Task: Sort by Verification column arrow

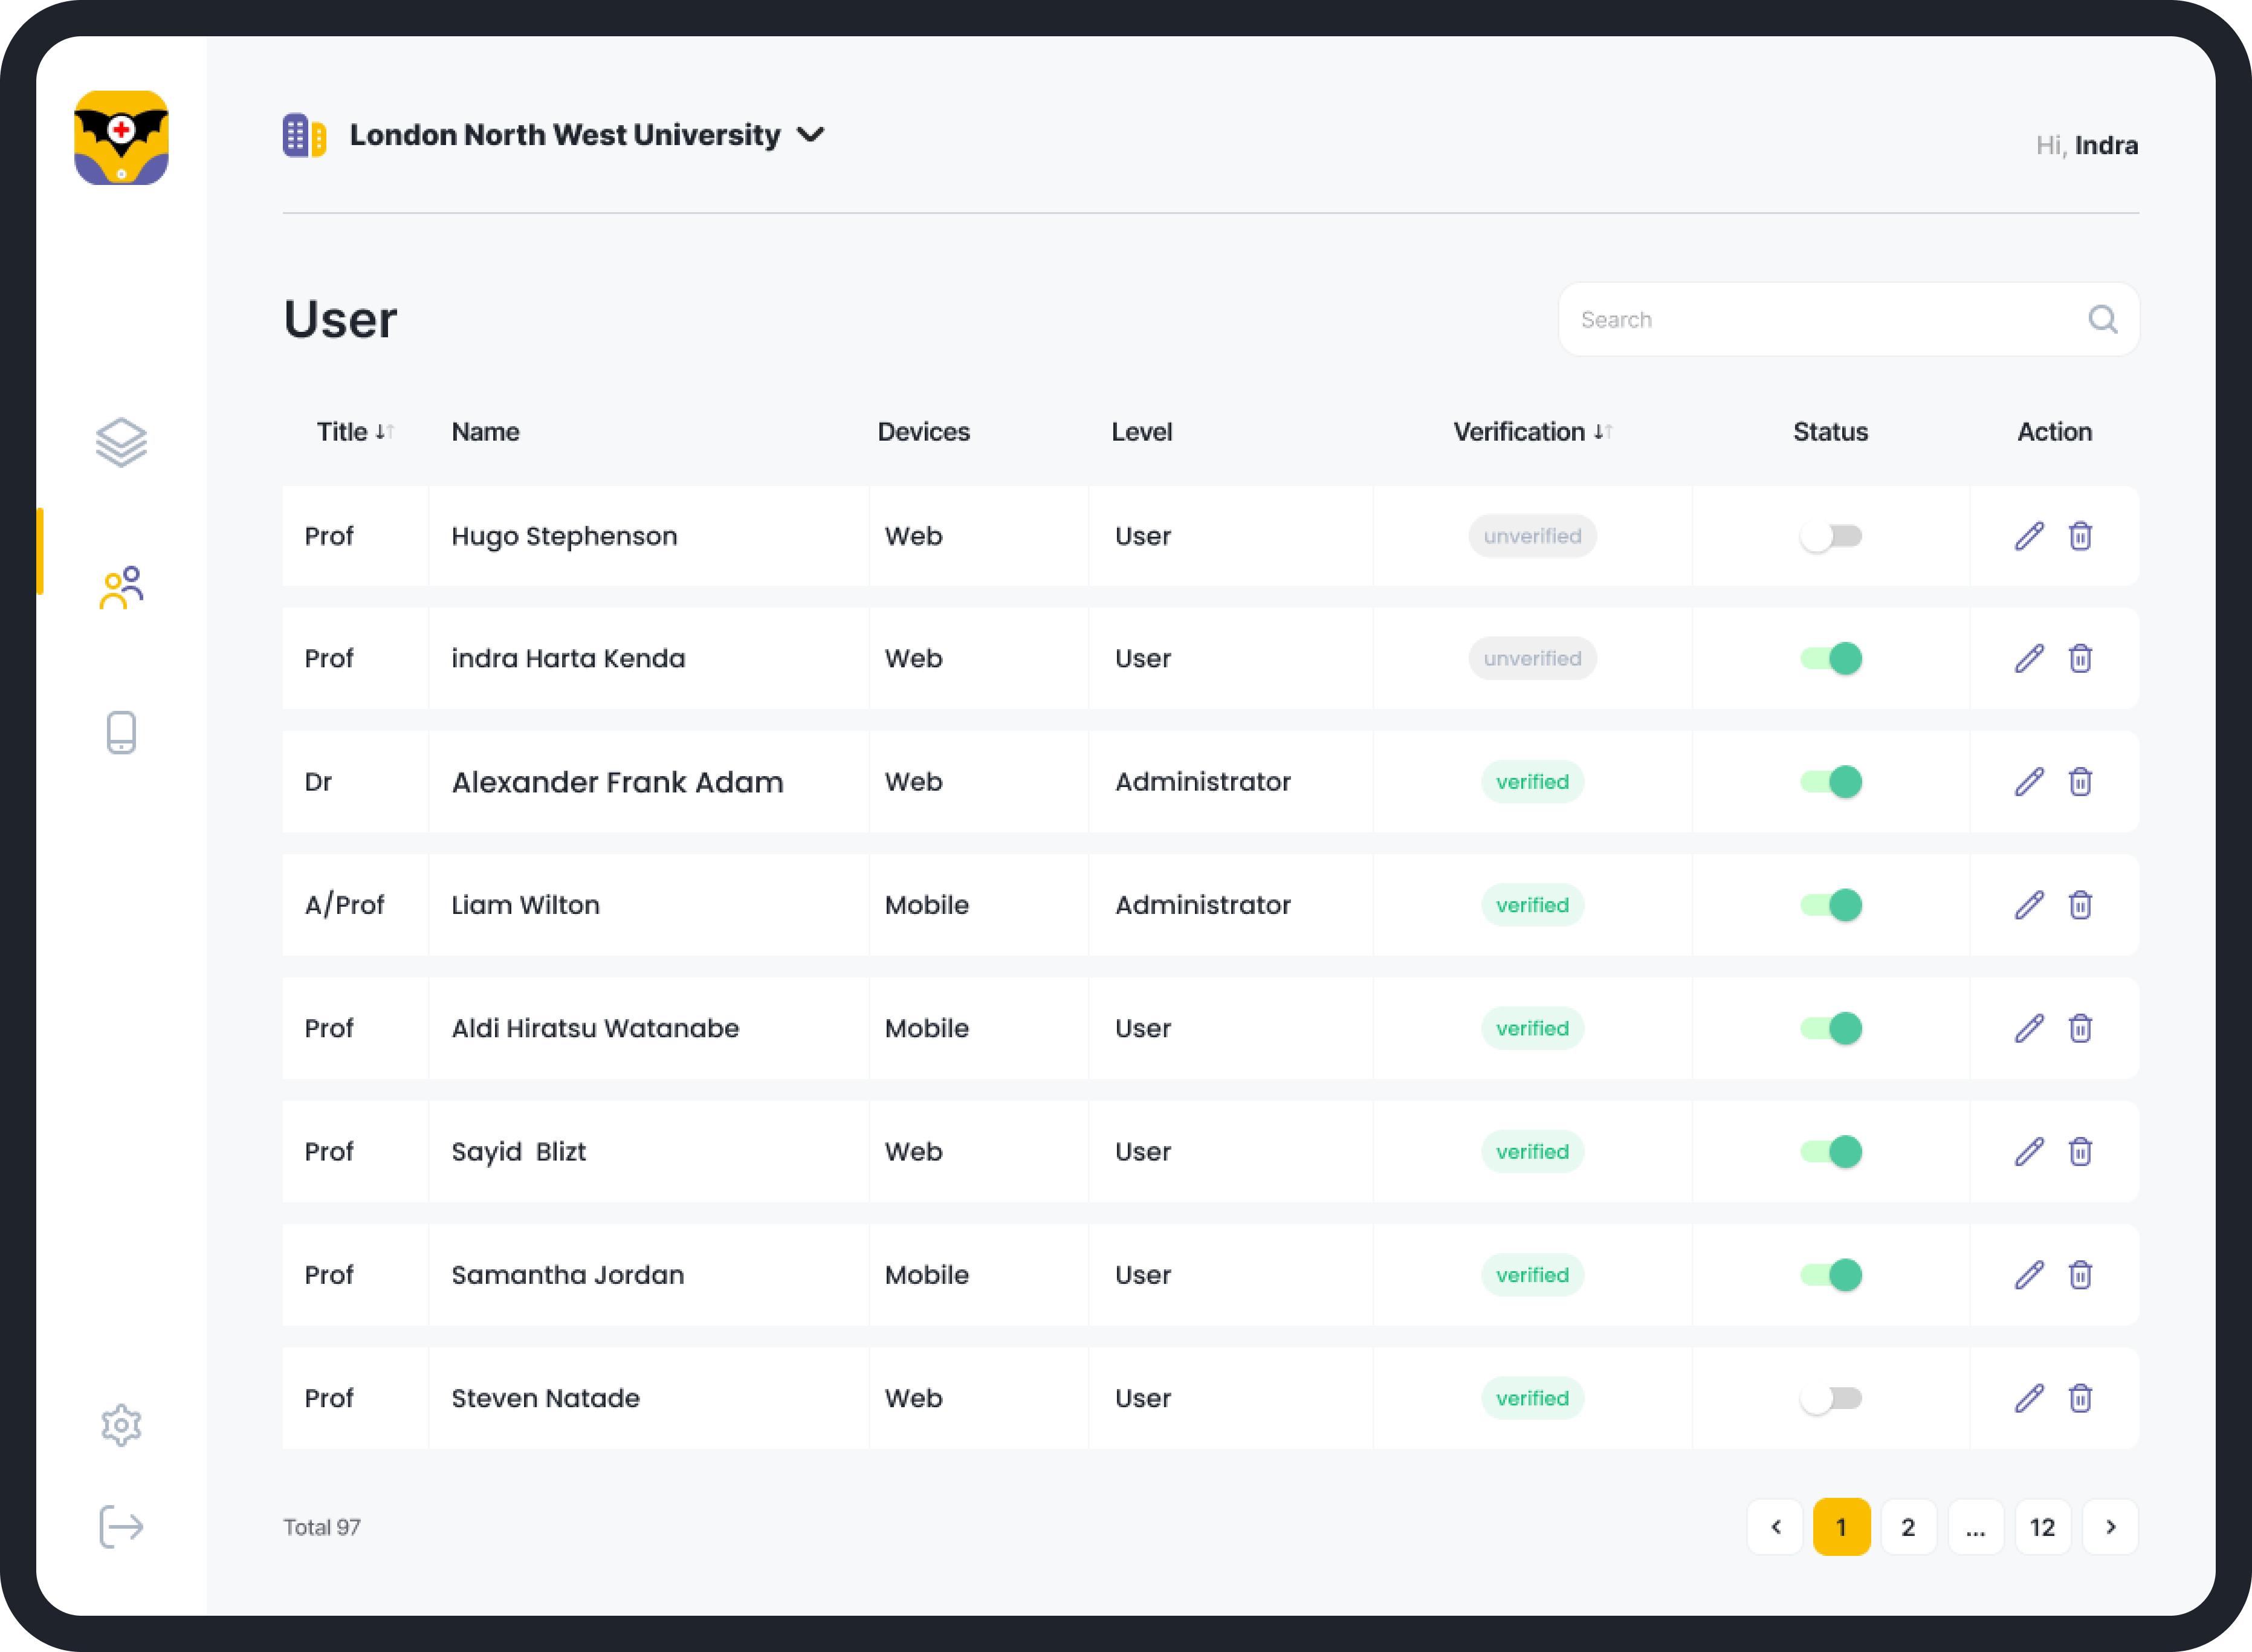Action: (1602, 432)
